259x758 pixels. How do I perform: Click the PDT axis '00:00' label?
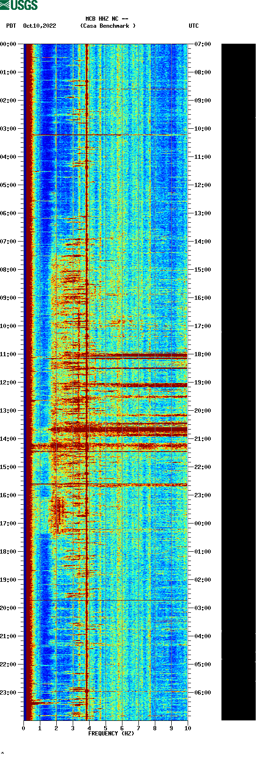[8, 44]
